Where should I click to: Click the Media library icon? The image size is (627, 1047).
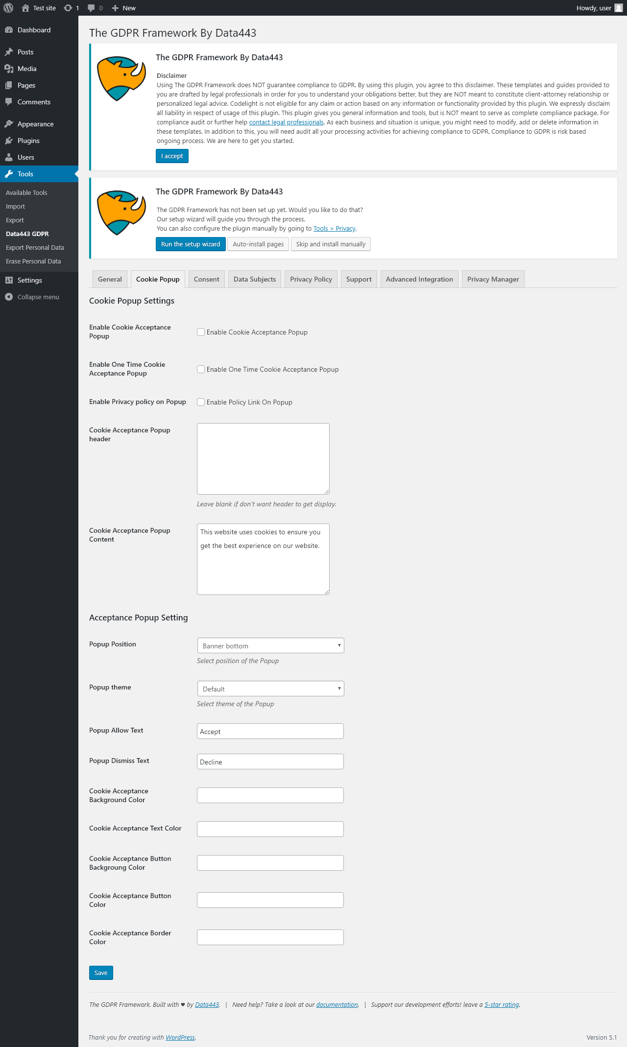pos(9,69)
